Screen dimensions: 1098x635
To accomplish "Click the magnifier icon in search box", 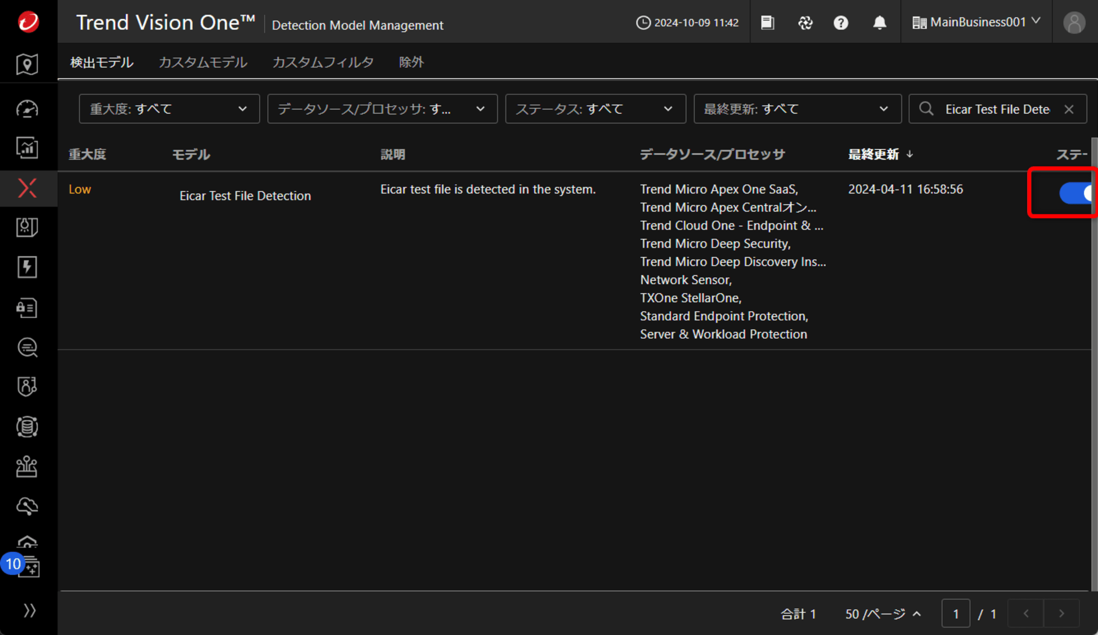I will coord(926,109).
